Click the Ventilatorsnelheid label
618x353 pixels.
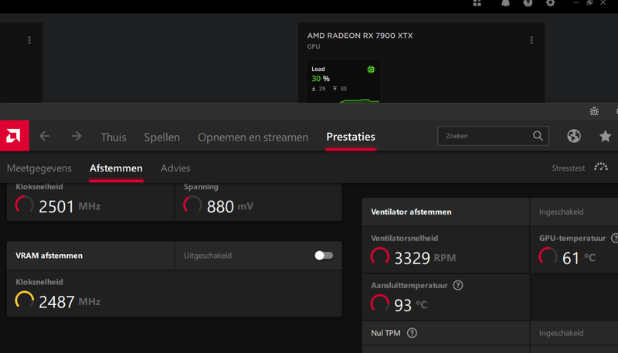tap(404, 239)
